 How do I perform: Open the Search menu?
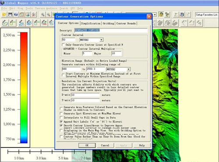[64, 8]
